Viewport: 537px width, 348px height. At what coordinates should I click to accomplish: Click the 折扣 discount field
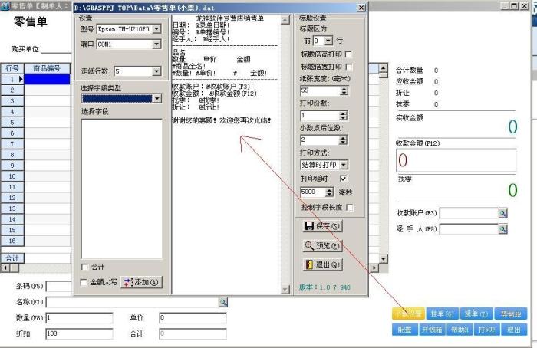pos(79,333)
